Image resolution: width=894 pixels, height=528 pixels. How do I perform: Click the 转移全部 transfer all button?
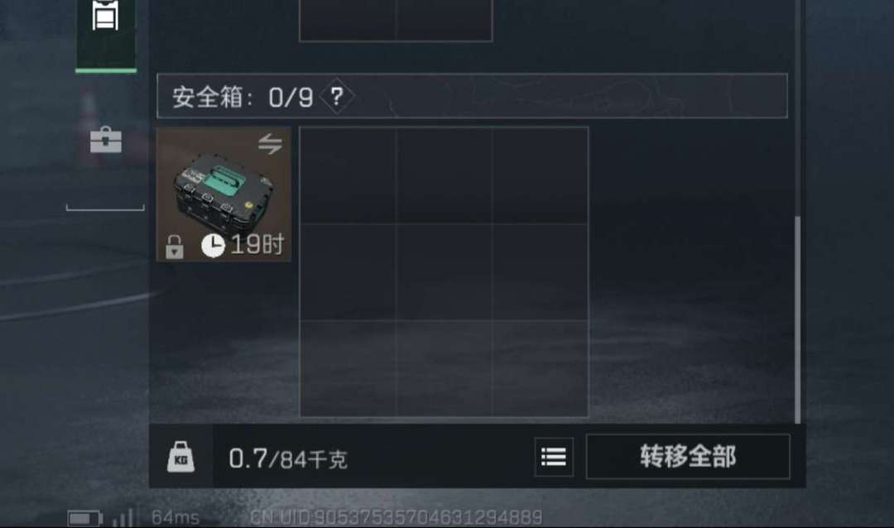click(688, 457)
